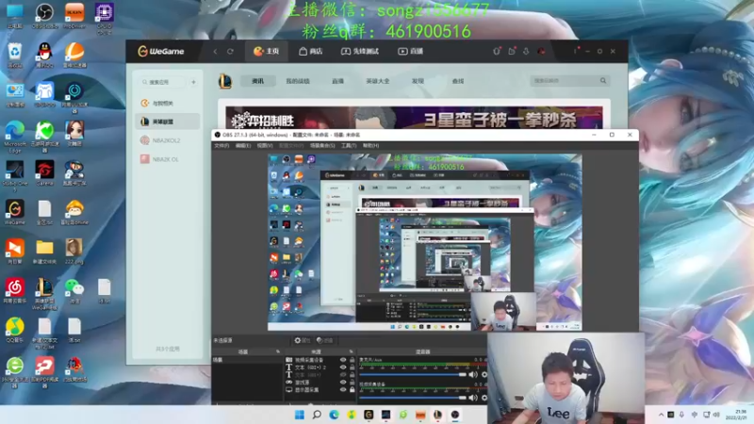Open the 直播 tab with the play icon in WeGame's top bar
The image size is (754, 424).
(410, 51)
